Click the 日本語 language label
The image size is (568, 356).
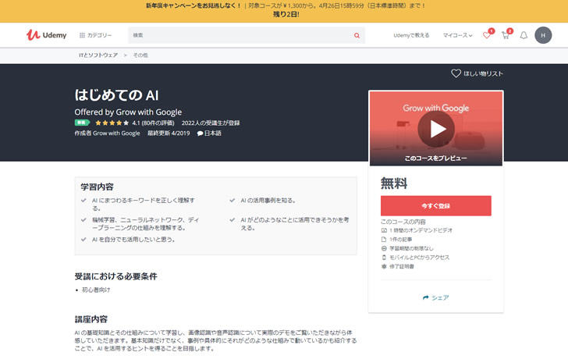pyautogui.click(x=209, y=133)
